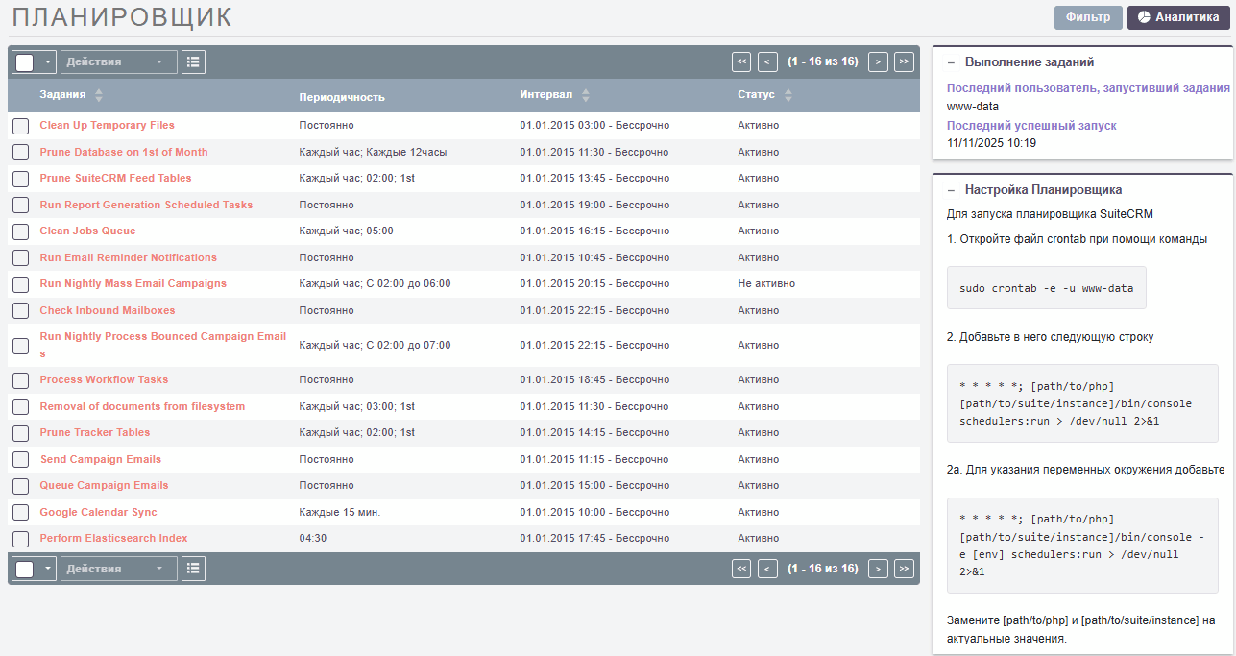The image size is (1236, 656).
Task: Open the select-all dropdown arrow
Action: [46, 61]
